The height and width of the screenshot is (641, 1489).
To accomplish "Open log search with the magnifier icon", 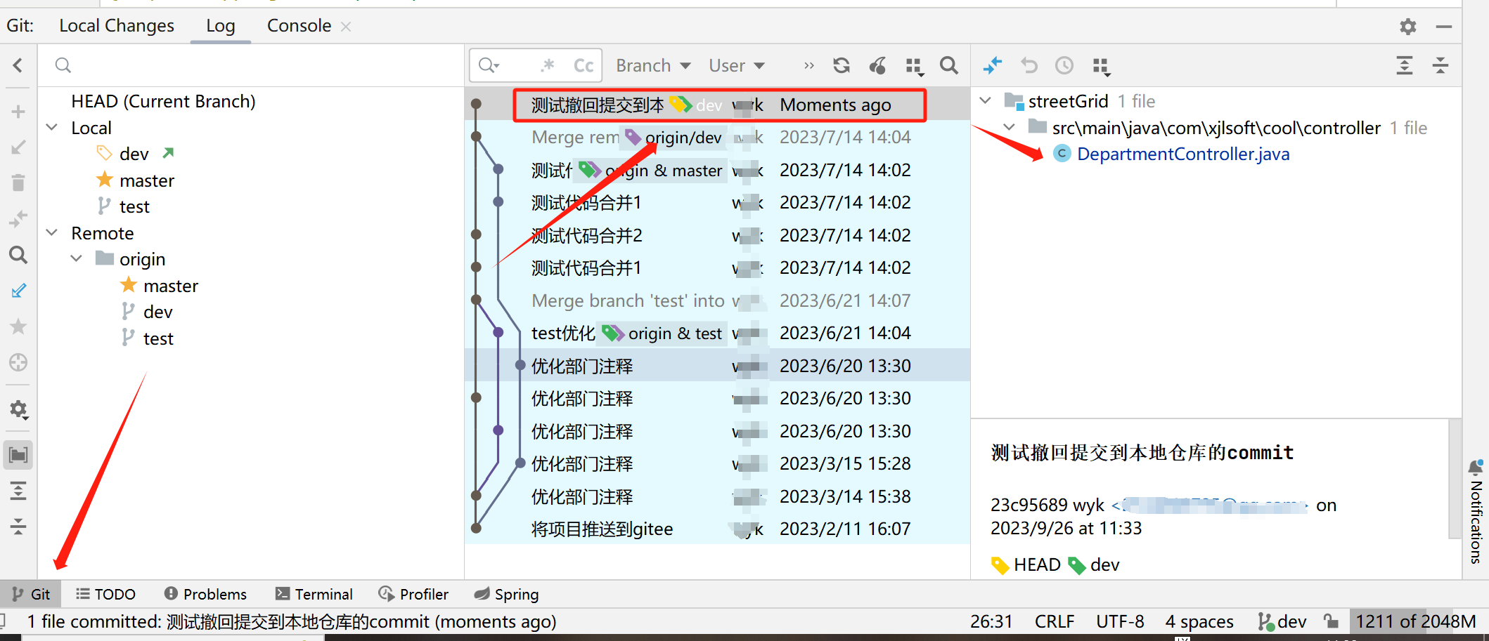I will click(x=949, y=65).
